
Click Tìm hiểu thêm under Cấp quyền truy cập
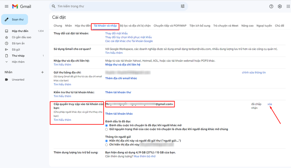coord(62,120)
